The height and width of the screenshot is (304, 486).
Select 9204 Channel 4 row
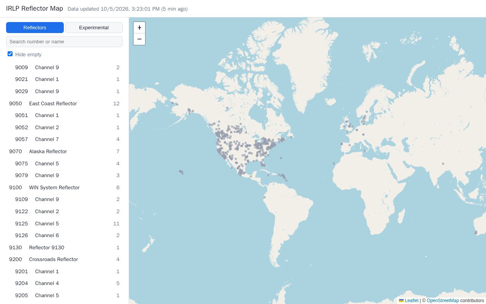click(x=64, y=283)
